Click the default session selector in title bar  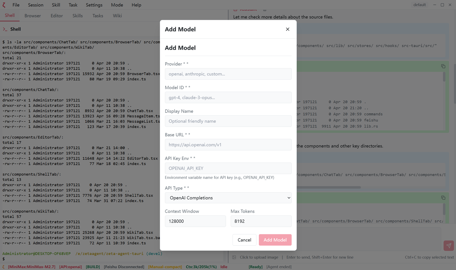420,5
